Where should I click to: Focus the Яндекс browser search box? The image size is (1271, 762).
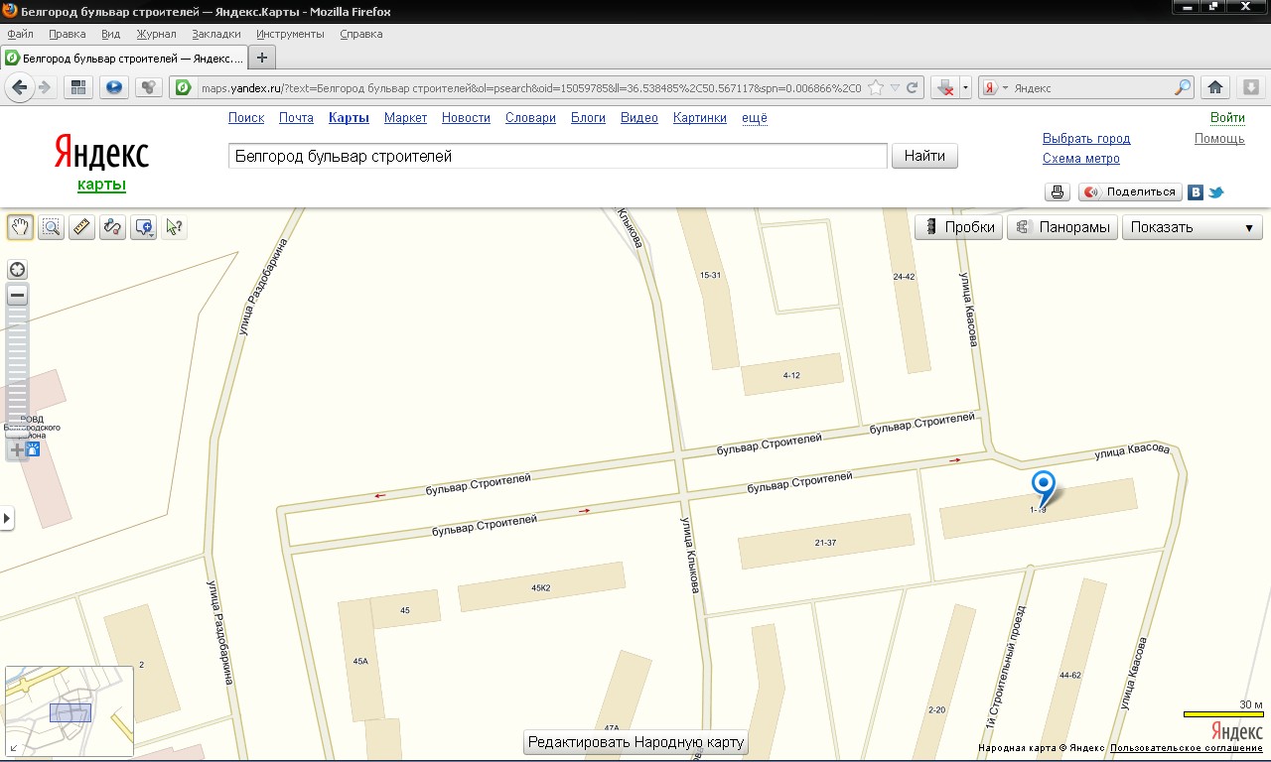[1092, 87]
